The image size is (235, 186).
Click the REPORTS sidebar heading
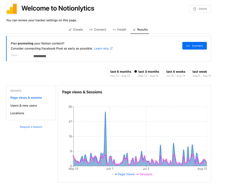(x=16, y=91)
